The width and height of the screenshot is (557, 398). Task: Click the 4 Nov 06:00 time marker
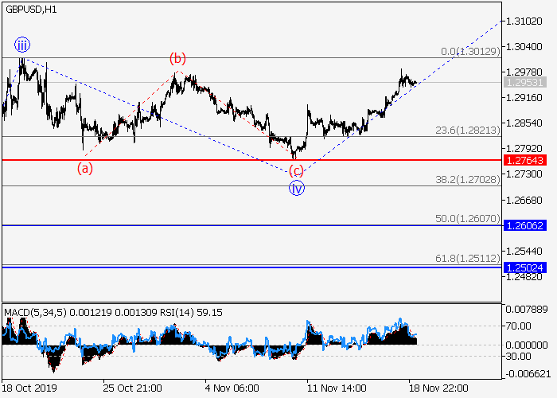point(232,388)
